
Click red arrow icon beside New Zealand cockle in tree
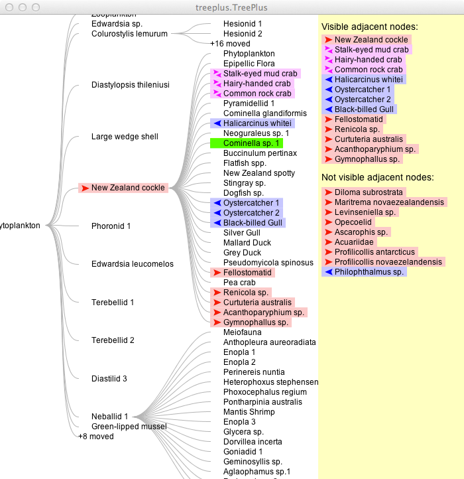click(84, 188)
